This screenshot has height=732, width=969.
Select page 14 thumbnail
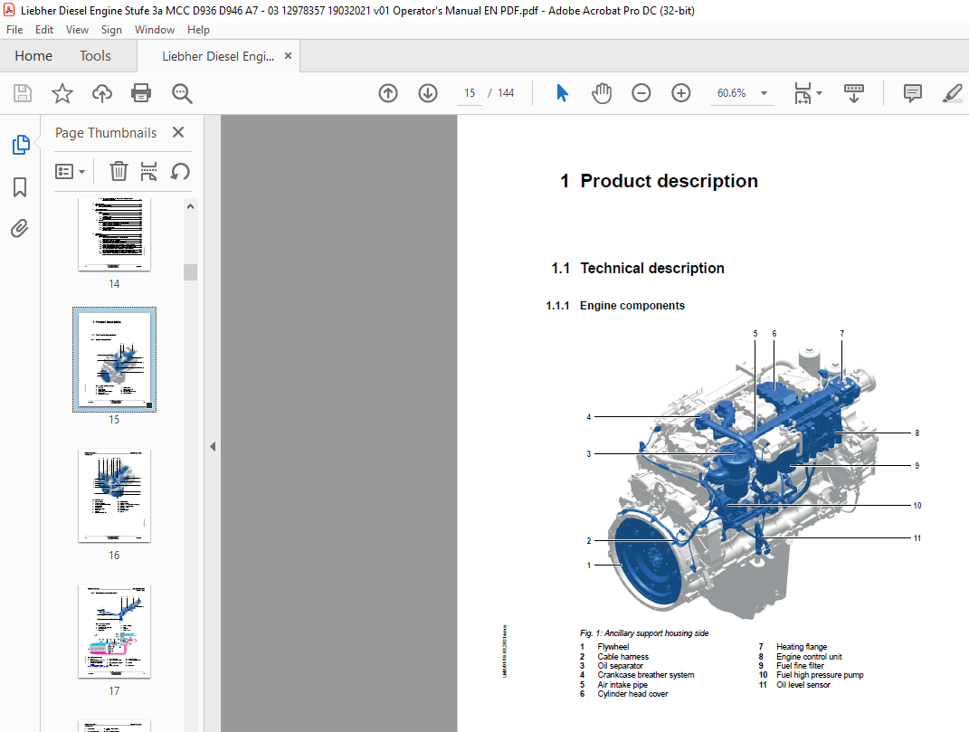[x=114, y=233]
